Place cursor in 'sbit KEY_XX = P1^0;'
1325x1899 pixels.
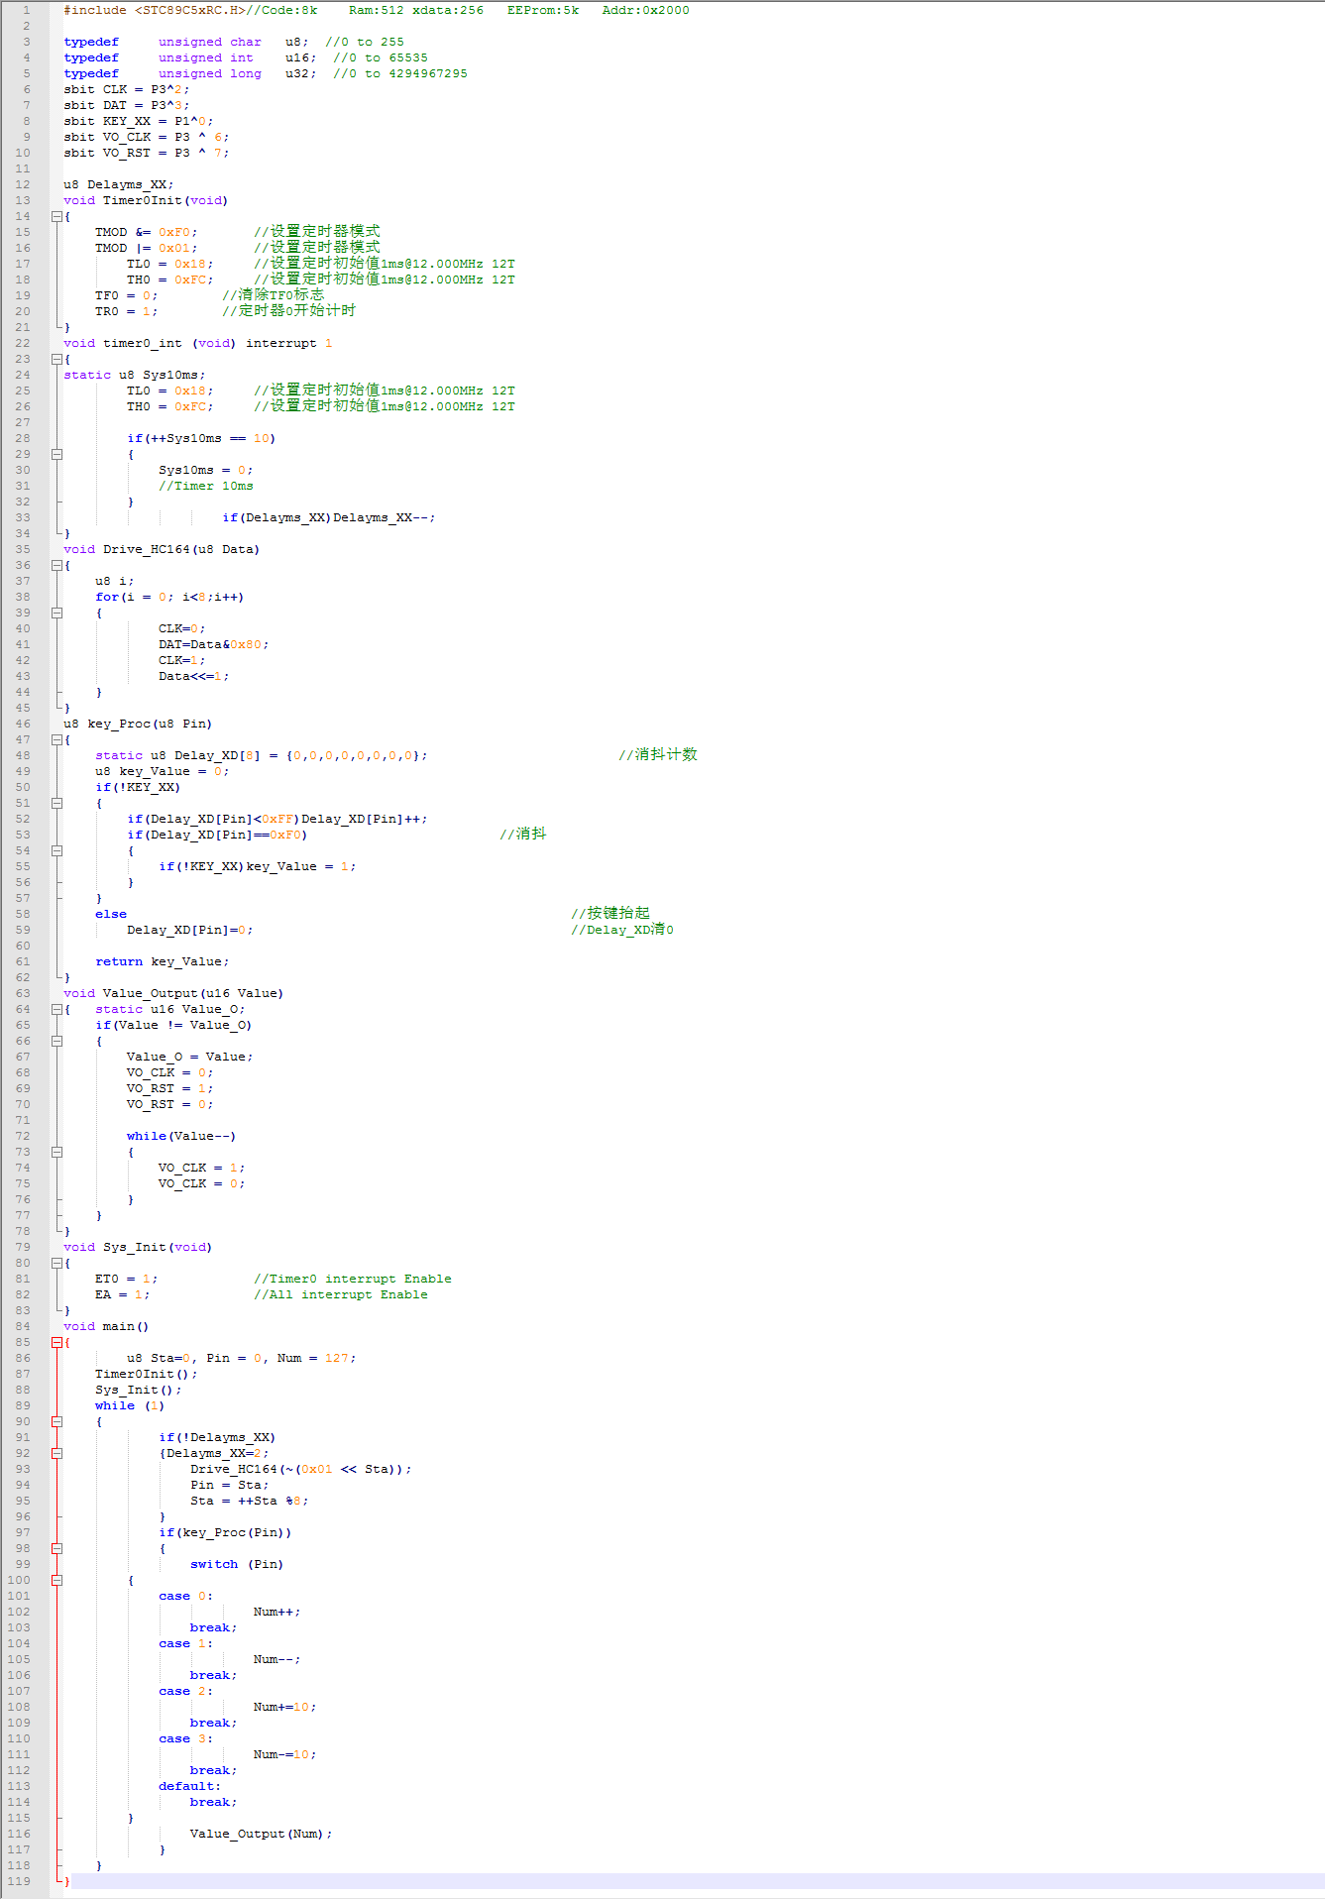[x=139, y=121]
